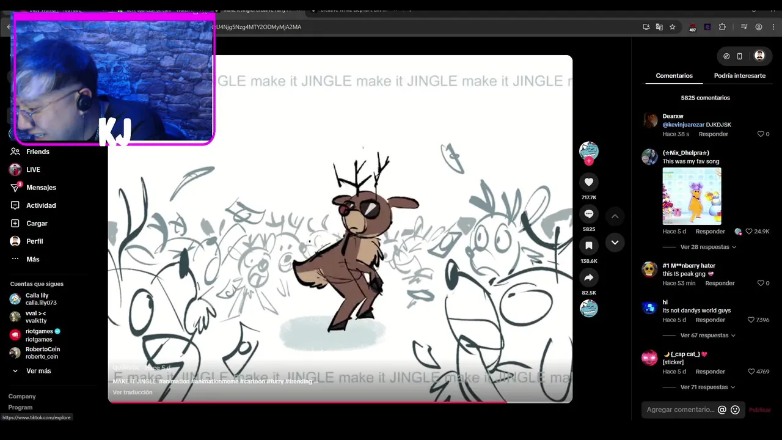Expand Ver más followed accounts
The image size is (782, 440).
tap(38, 371)
